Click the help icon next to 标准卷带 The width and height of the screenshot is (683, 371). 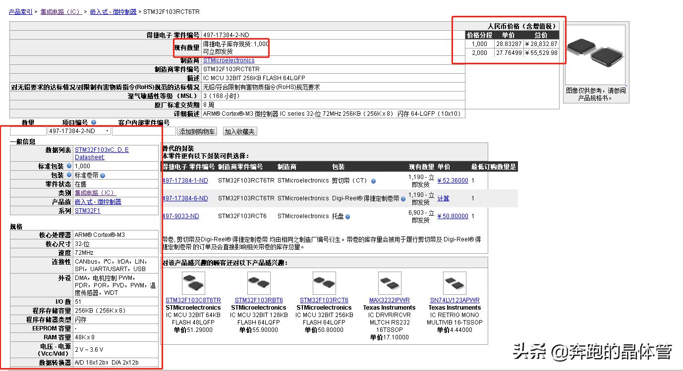103,176
